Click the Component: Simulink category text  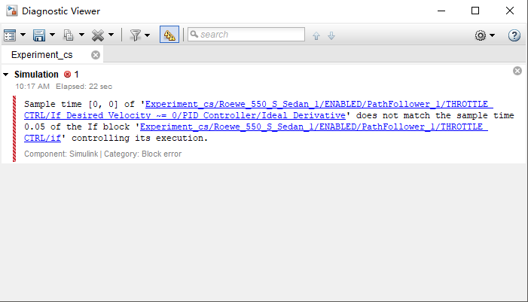[102, 154]
